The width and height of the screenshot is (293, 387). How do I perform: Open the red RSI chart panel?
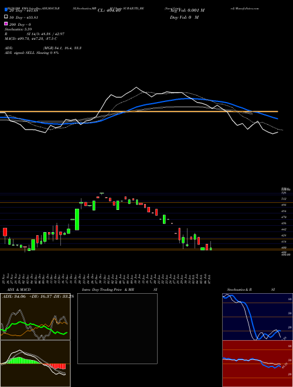pyautogui.click(x=257, y=364)
